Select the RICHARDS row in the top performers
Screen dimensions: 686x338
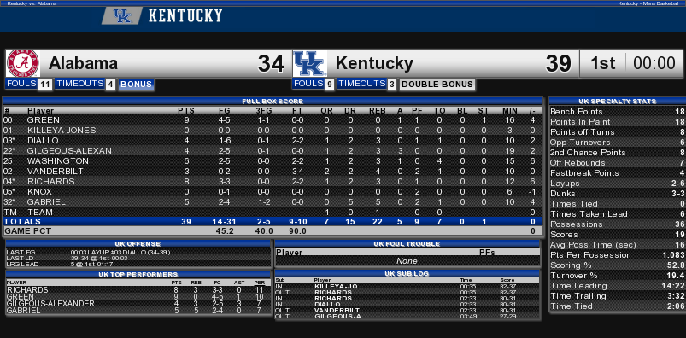(138, 290)
